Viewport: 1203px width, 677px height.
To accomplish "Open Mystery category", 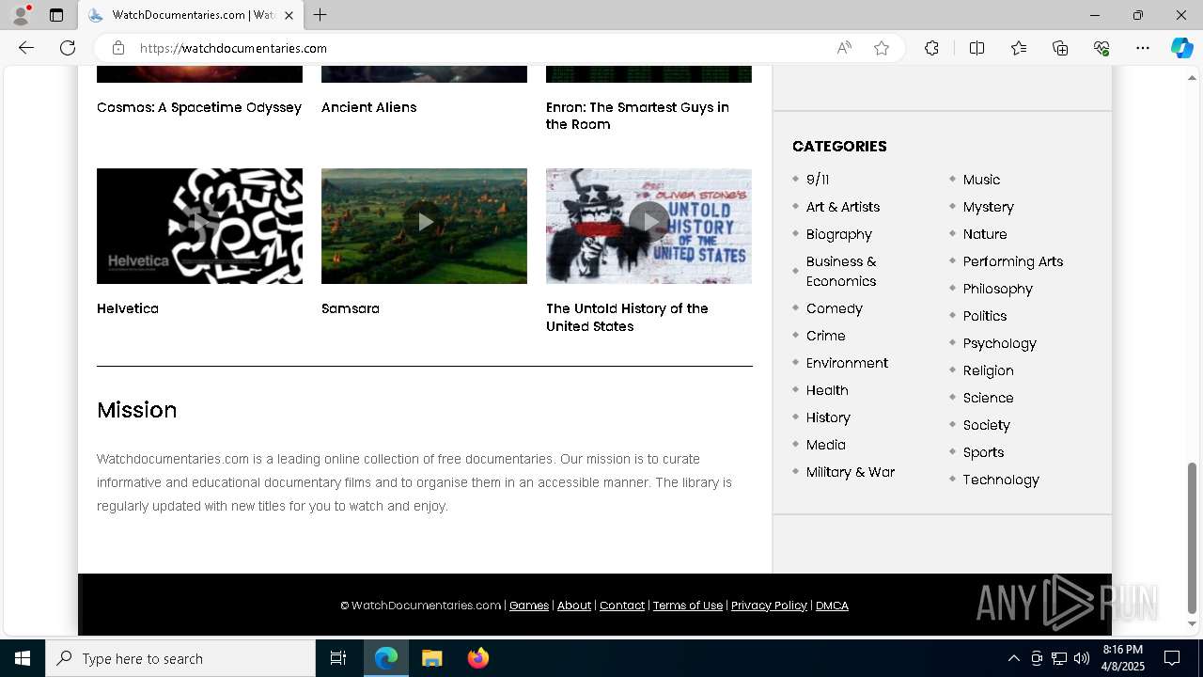I will pyautogui.click(x=989, y=207).
